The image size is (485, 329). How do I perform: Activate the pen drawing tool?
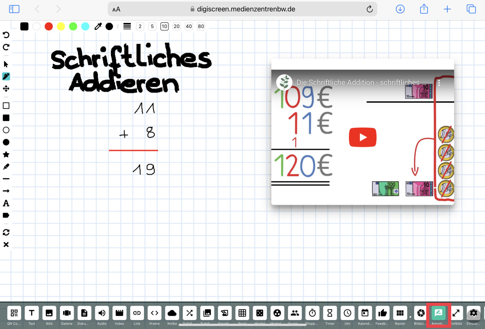(6, 76)
